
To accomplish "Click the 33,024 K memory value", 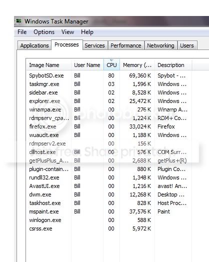I will pos(140,126).
